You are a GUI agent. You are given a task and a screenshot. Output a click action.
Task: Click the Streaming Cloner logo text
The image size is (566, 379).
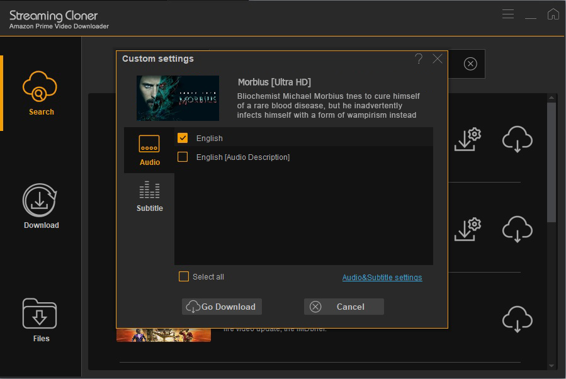tap(54, 16)
